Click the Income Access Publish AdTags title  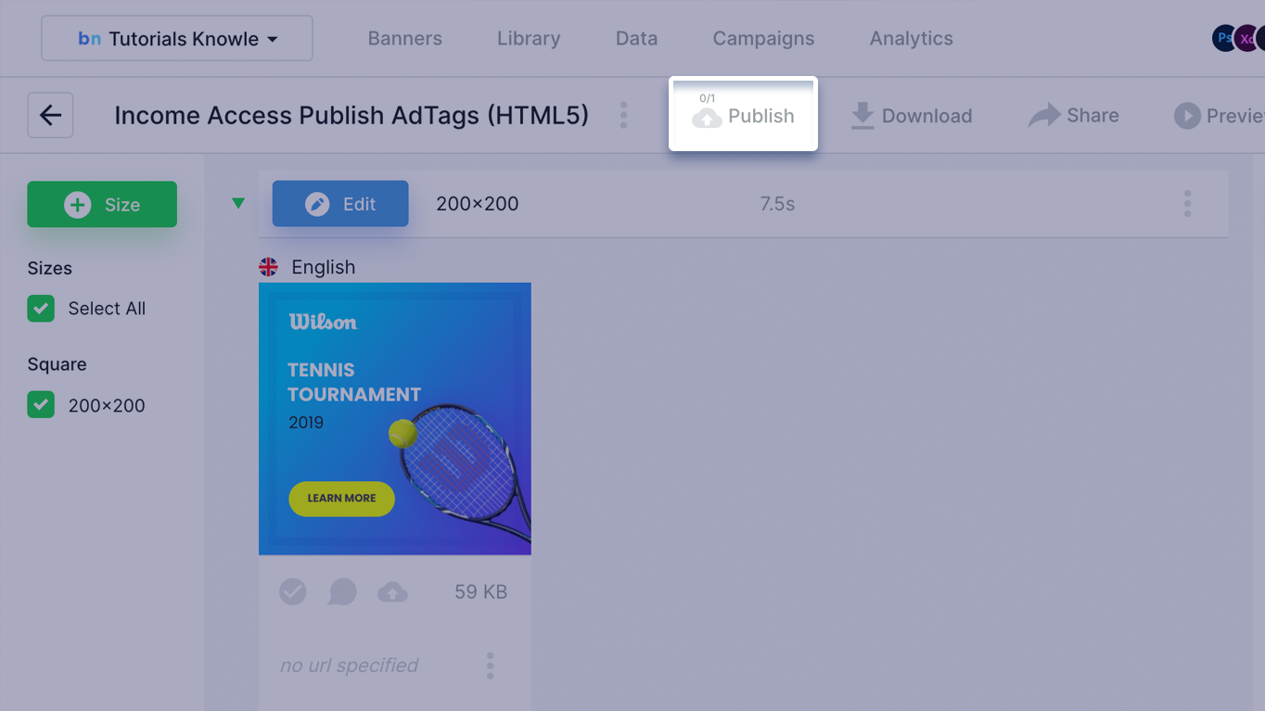(x=351, y=115)
